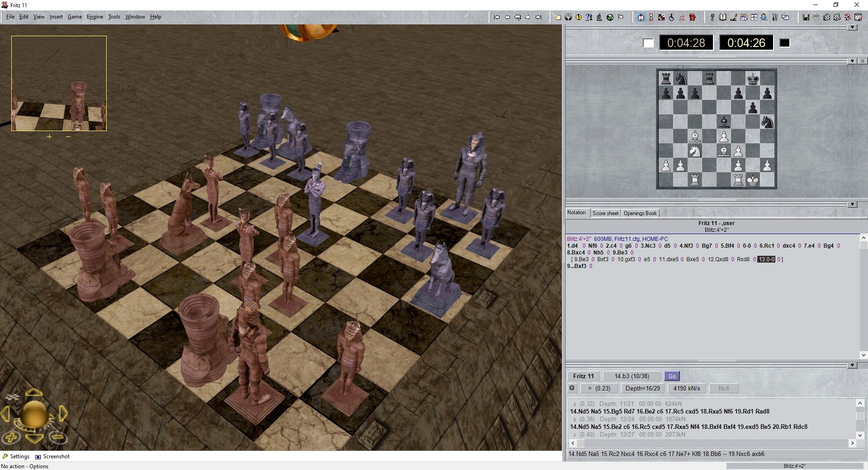Select the Notation tab
This screenshot has height=470, width=868.
click(x=576, y=212)
